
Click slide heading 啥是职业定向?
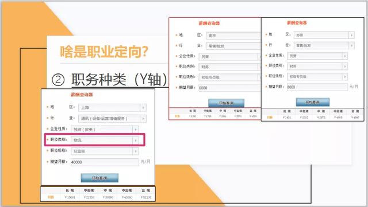pyautogui.click(x=104, y=52)
